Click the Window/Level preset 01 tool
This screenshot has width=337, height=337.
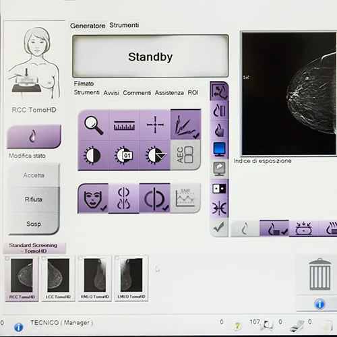click(124, 155)
